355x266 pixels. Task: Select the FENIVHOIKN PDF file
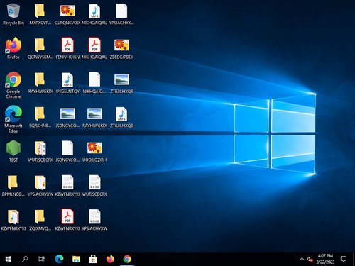tap(67, 48)
